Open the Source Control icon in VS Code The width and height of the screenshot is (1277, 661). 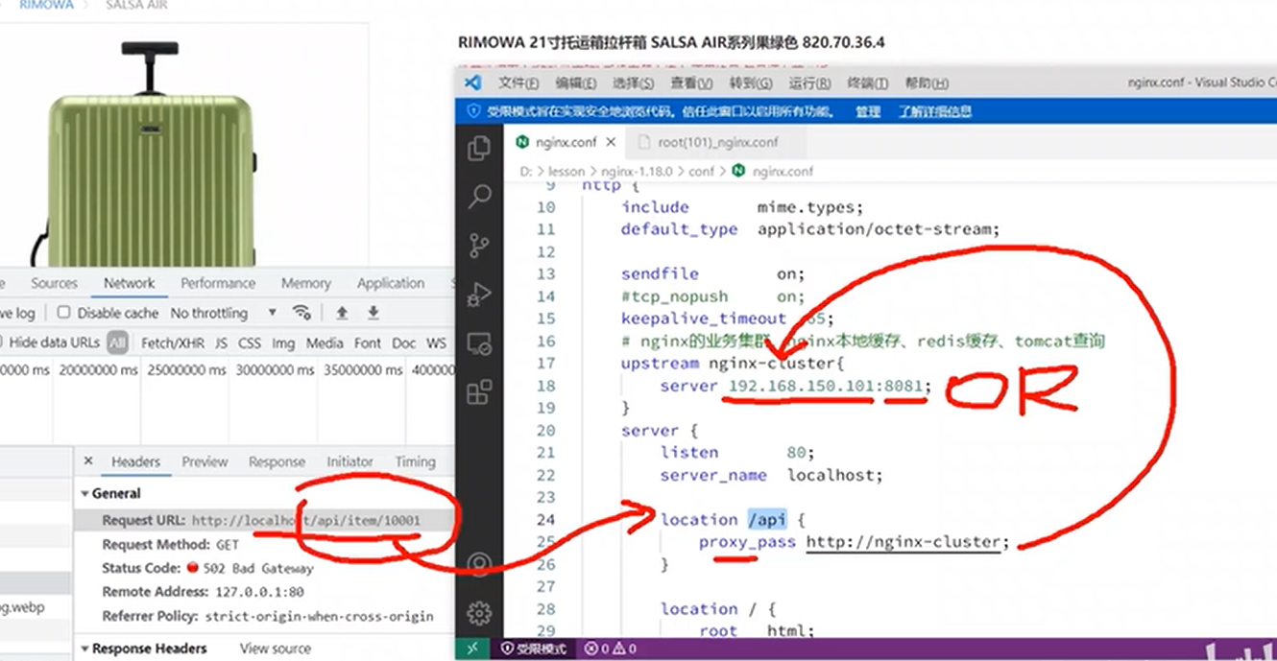(479, 246)
